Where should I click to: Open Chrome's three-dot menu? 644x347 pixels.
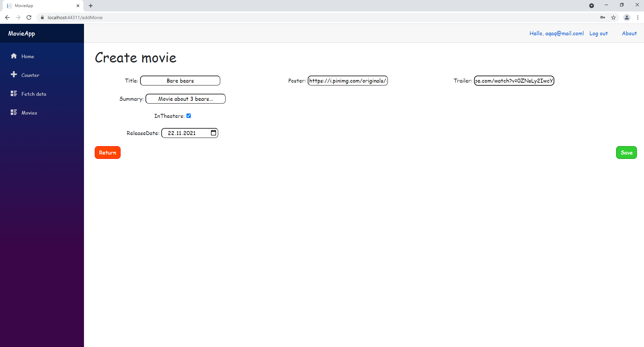pos(638,17)
